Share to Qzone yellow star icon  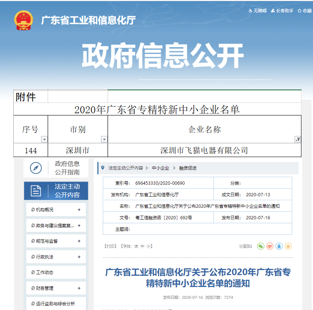pyautogui.click(x=288, y=246)
